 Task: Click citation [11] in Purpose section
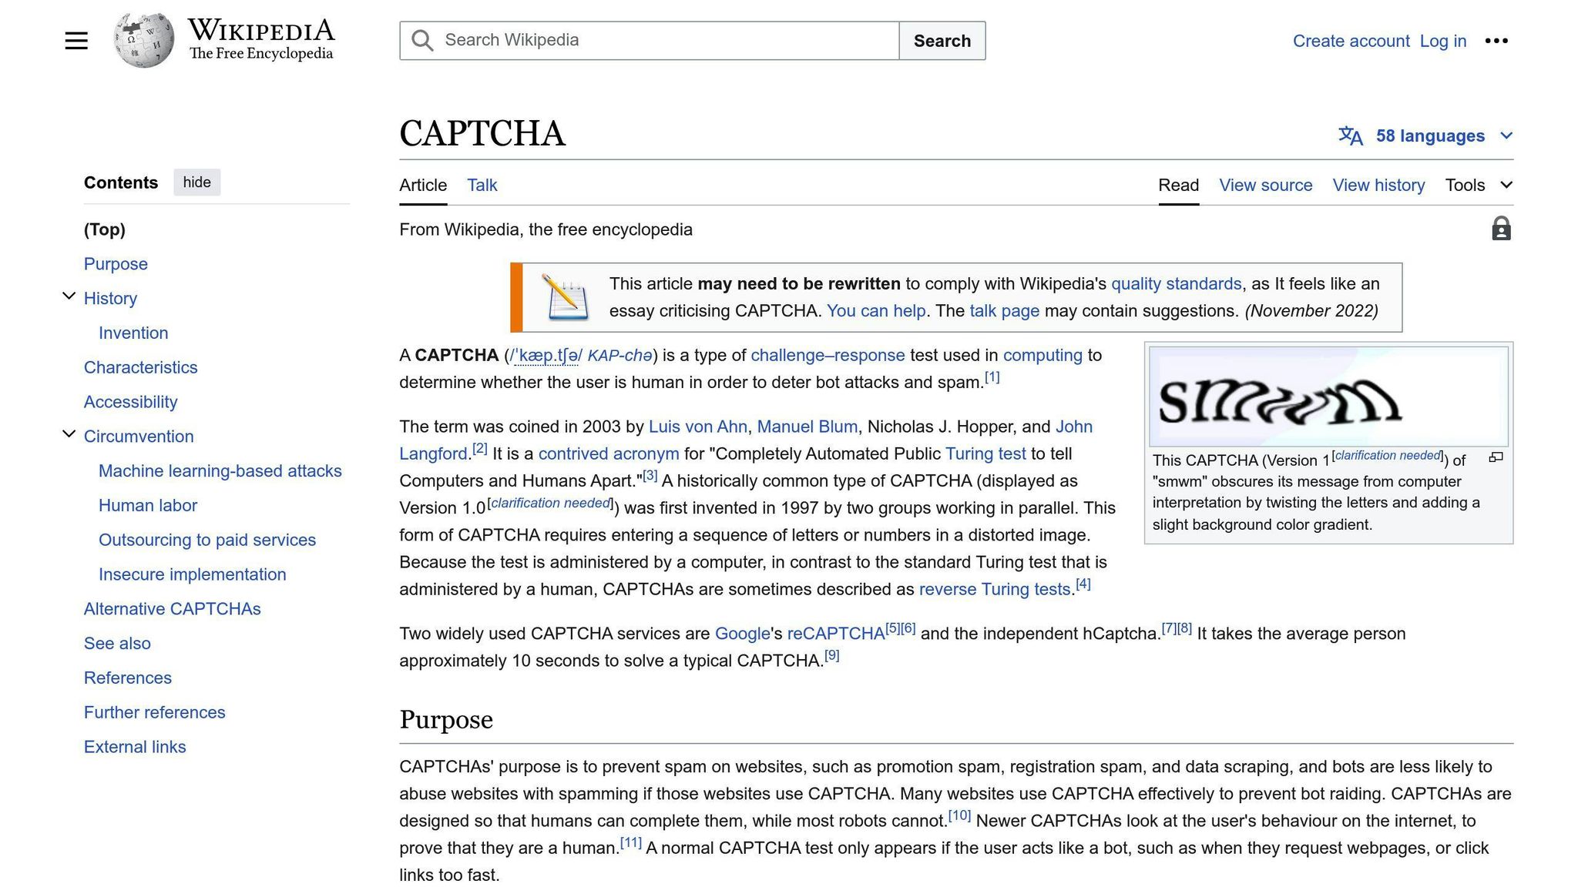(x=630, y=842)
